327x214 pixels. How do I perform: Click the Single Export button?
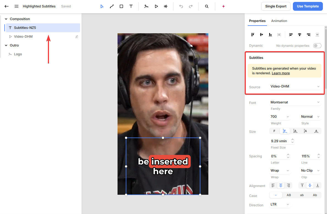pos(276,6)
